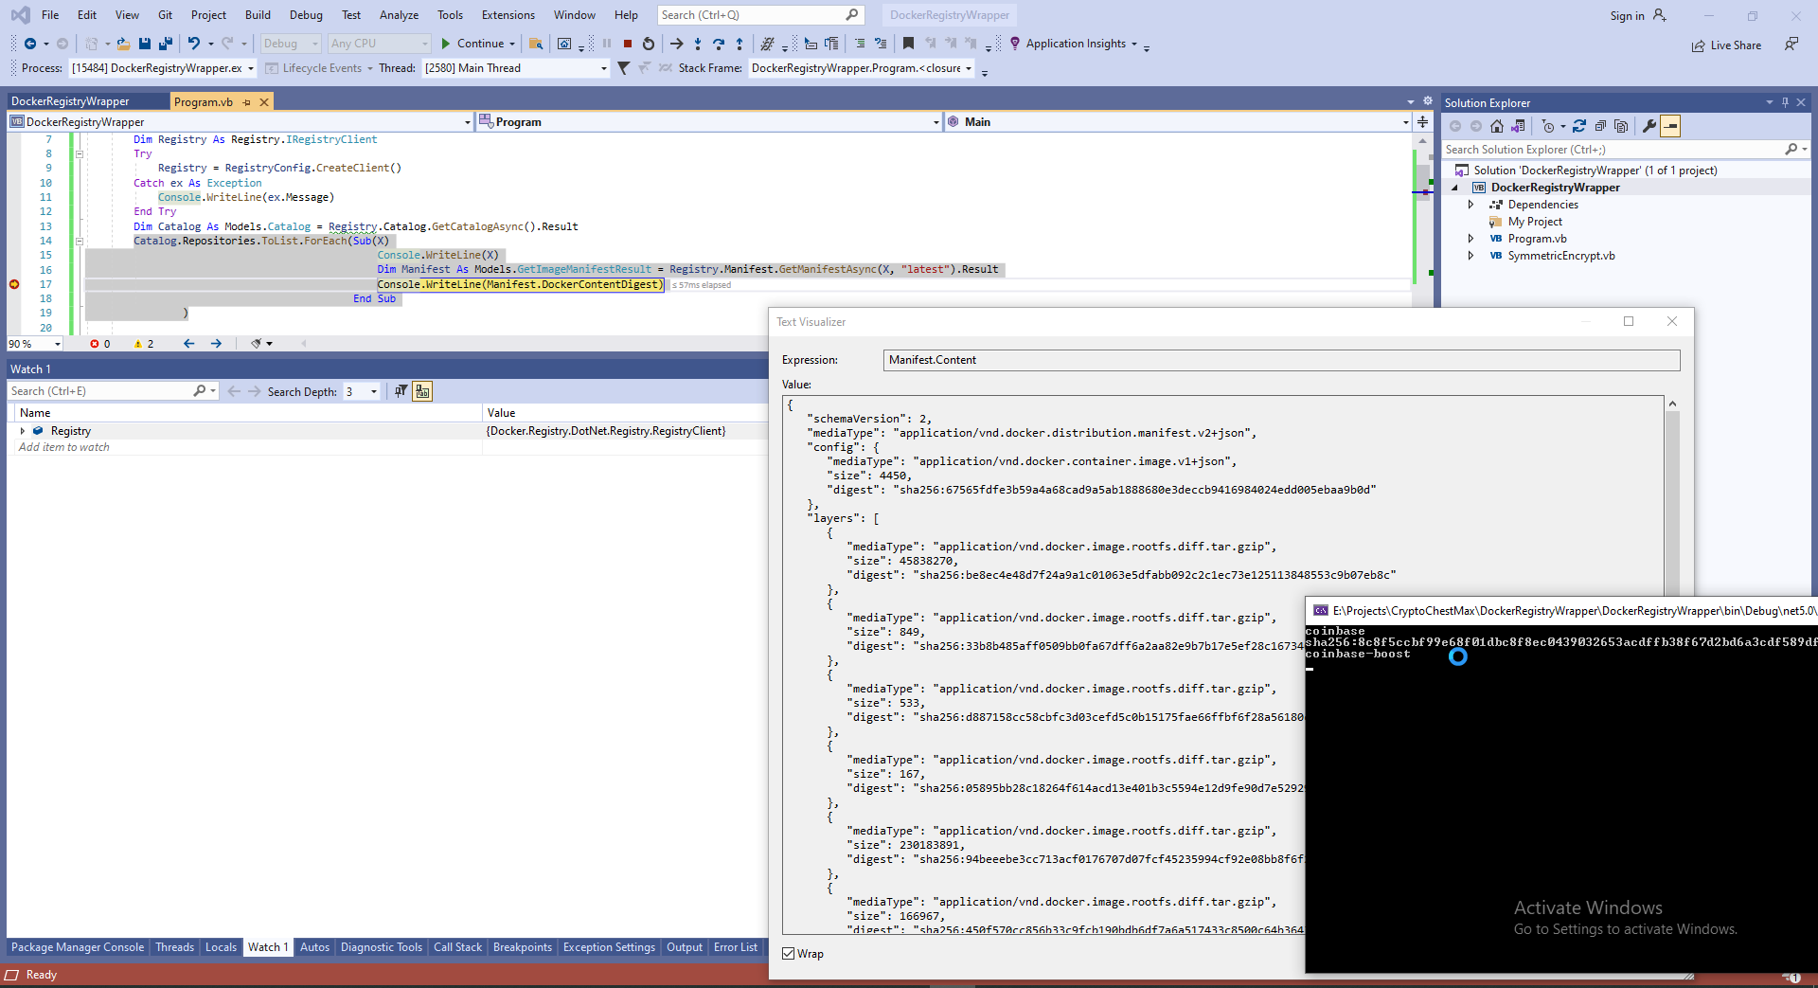Viewport: 1818px width, 988px height.
Task: Restart the debug session
Action: (649, 44)
